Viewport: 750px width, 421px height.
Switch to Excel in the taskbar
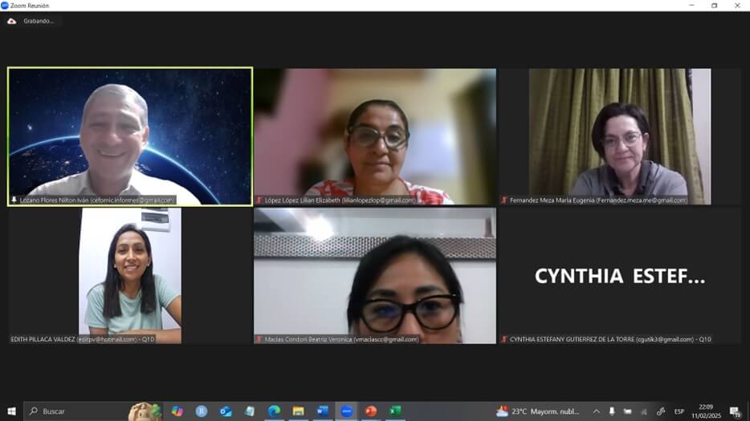click(x=395, y=411)
